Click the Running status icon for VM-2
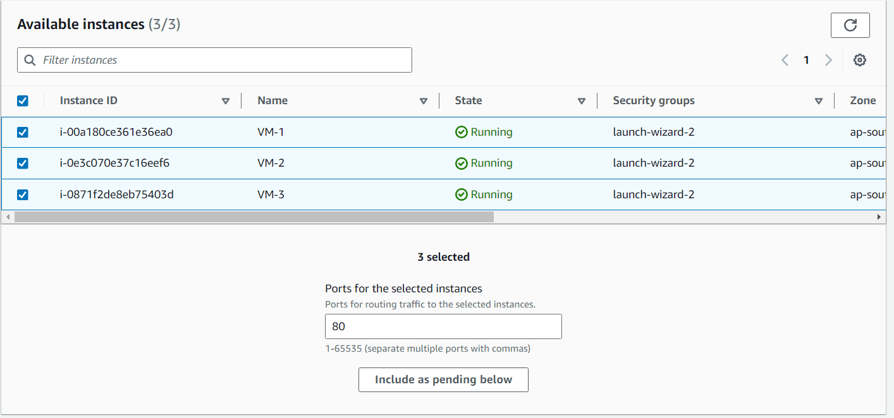This screenshot has width=894, height=418. (x=462, y=163)
